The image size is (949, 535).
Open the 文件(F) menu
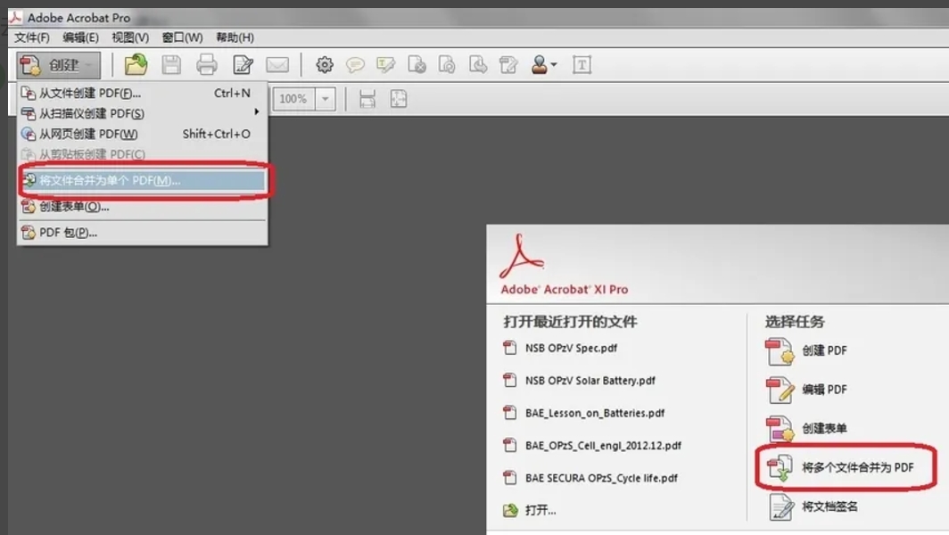tap(32, 37)
